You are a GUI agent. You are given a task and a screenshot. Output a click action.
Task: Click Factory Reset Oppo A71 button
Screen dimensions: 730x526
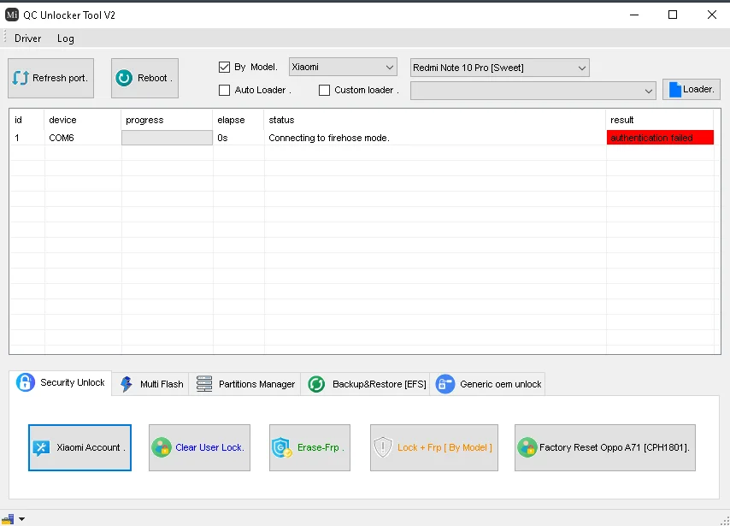click(x=604, y=447)
